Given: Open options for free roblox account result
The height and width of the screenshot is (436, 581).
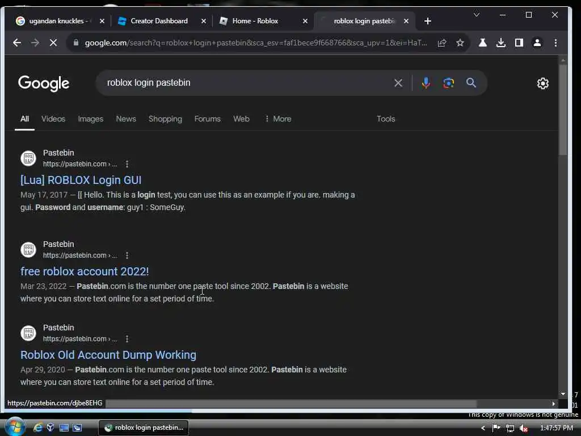Looking at the screenshot, I should 127,255.
